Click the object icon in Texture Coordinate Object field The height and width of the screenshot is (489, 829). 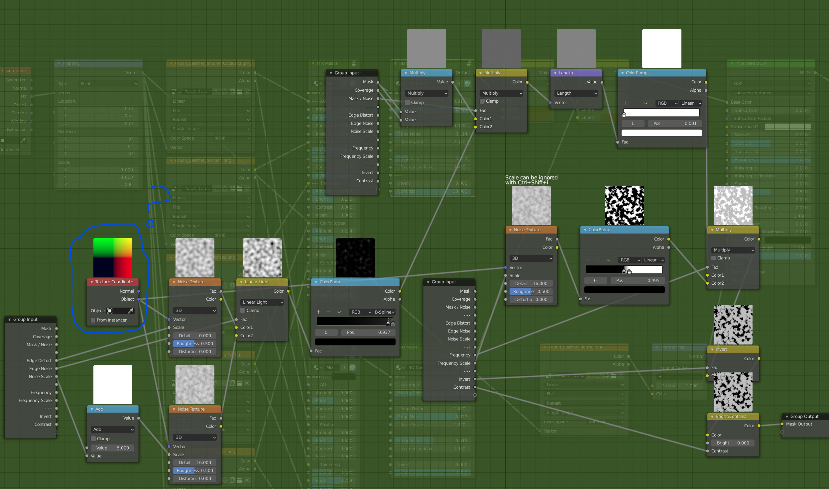tap(110, 311)
